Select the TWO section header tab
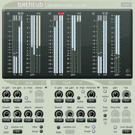This screenshot has height=135, width=135. coord(67,83)
